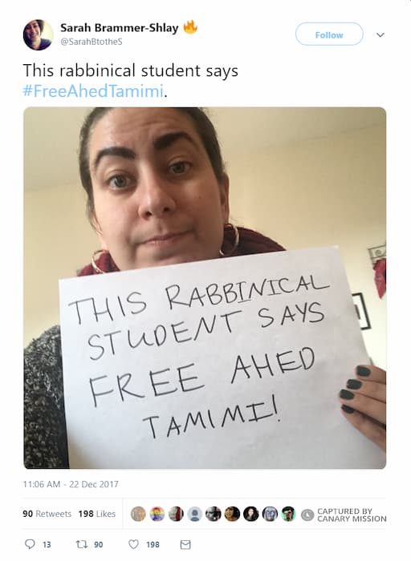Open the attached tweet photo
The image size is (411, 561).
(205, 288)
